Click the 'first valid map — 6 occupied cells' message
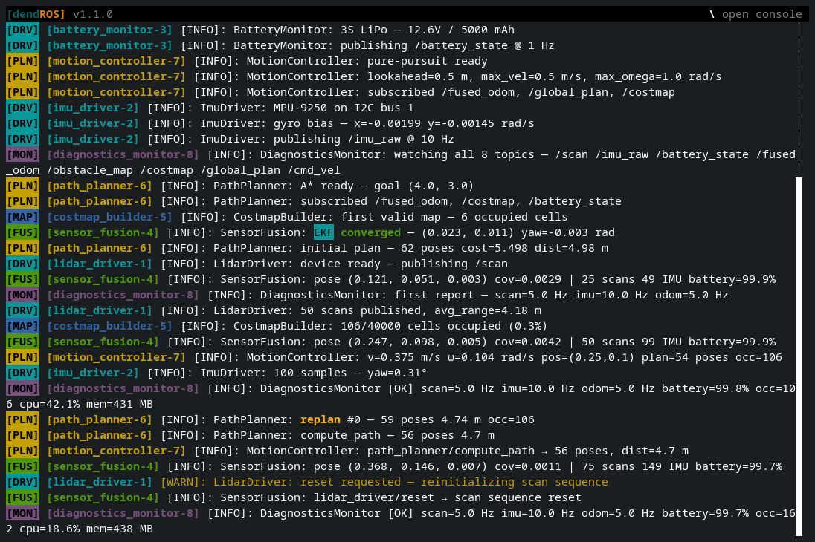The height and width of the screenshot is (542, 815). click(x=454, y=217)
